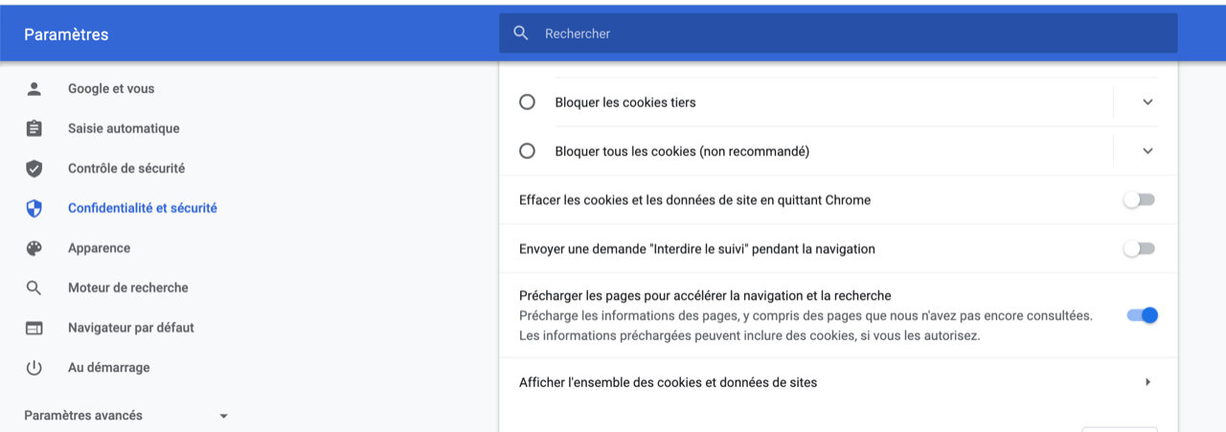Click the Moteur de recherche magnifier icon
Viewport: 1226px width, 432px height.
tap(34, 287)
